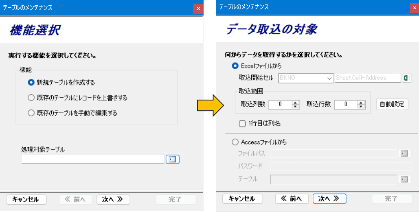Choose 既存のテーブルを手動で編集する option
Screen dimensions: 419x212
click(x=31, y=113)
